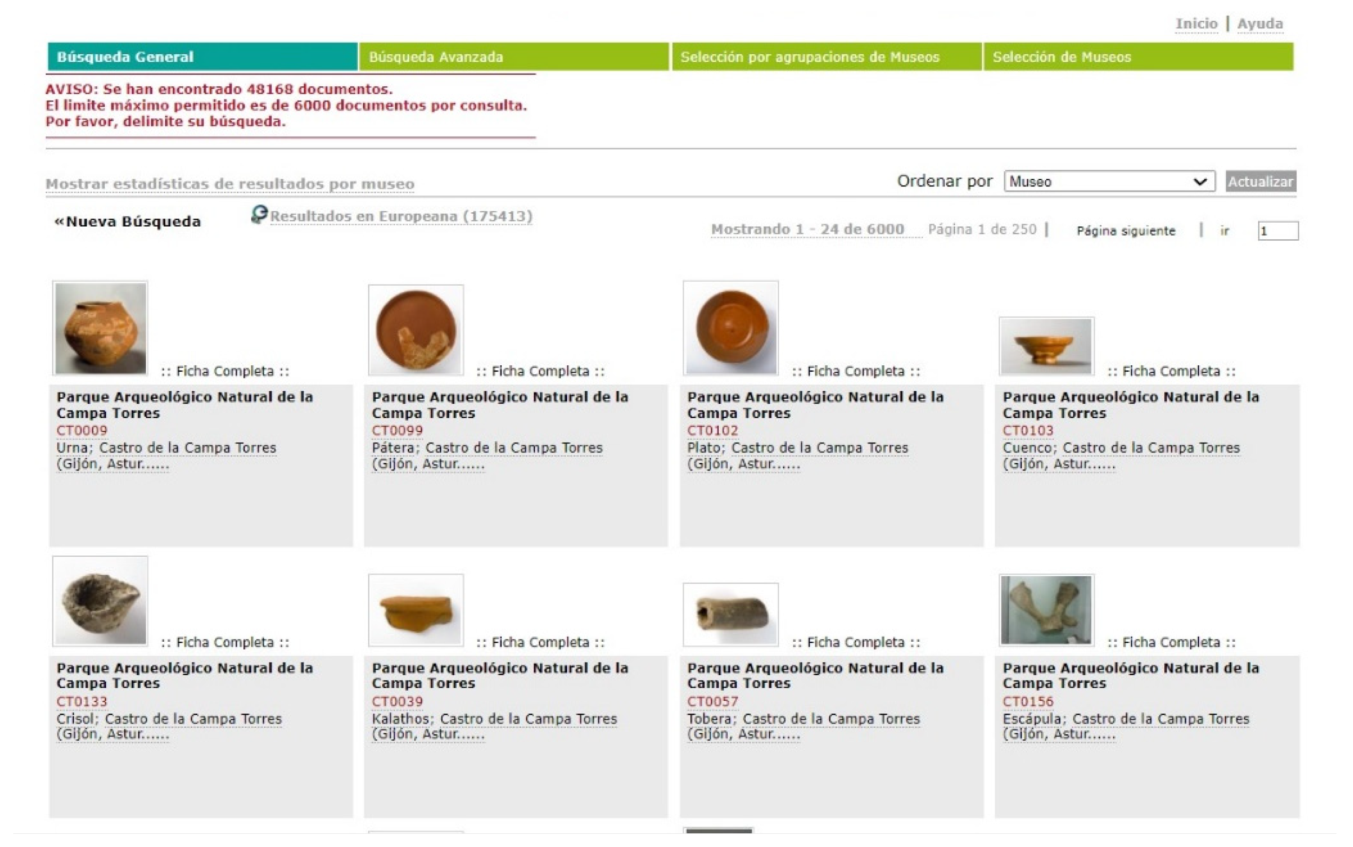Go to Página siguiente

point(1126,231)
